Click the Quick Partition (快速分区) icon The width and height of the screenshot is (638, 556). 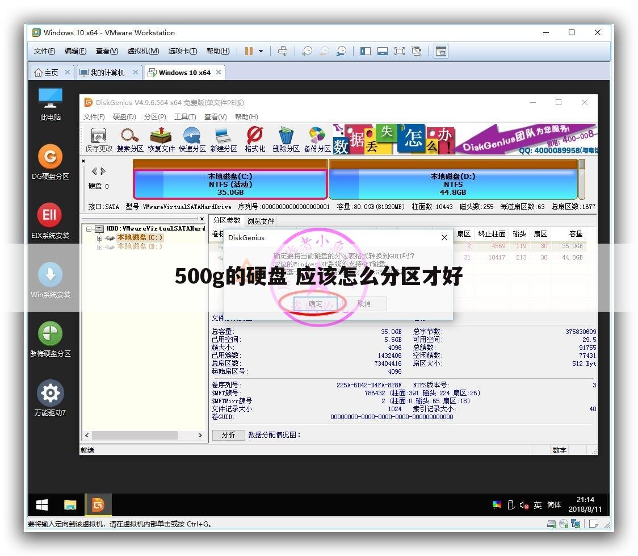coord(192,140)
